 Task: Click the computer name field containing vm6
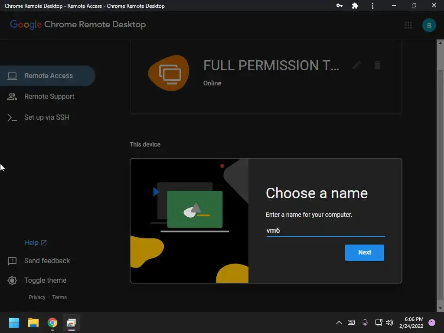click(x=325, y=231)
